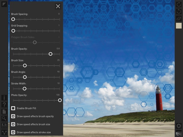Close the brush settings panel
The width and height of the screenshot is (183, 137).
coord(58,6)
